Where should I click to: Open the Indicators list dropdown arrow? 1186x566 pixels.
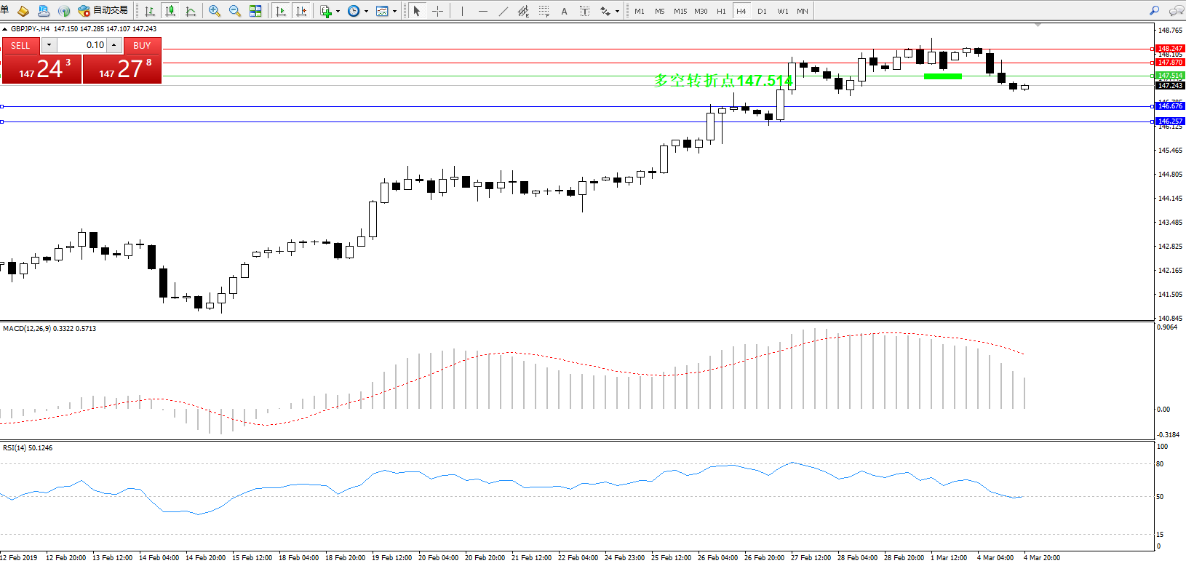coord(338,11)
